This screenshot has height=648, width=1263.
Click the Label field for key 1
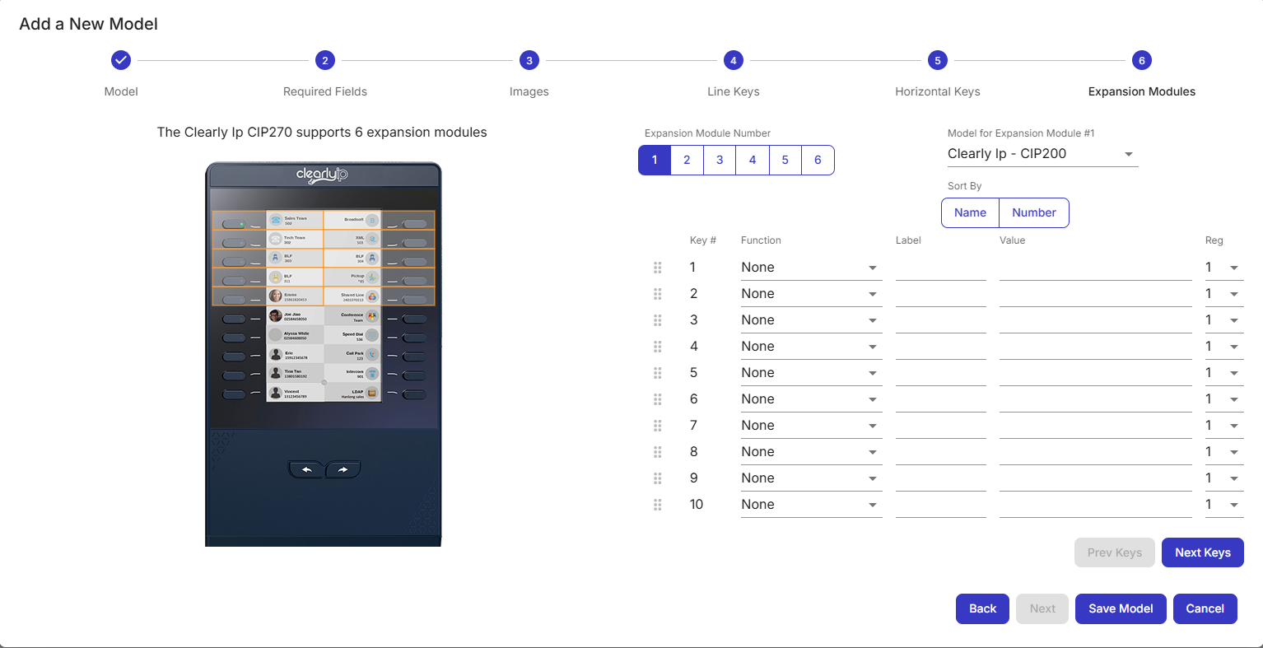[x=941, y=268]
